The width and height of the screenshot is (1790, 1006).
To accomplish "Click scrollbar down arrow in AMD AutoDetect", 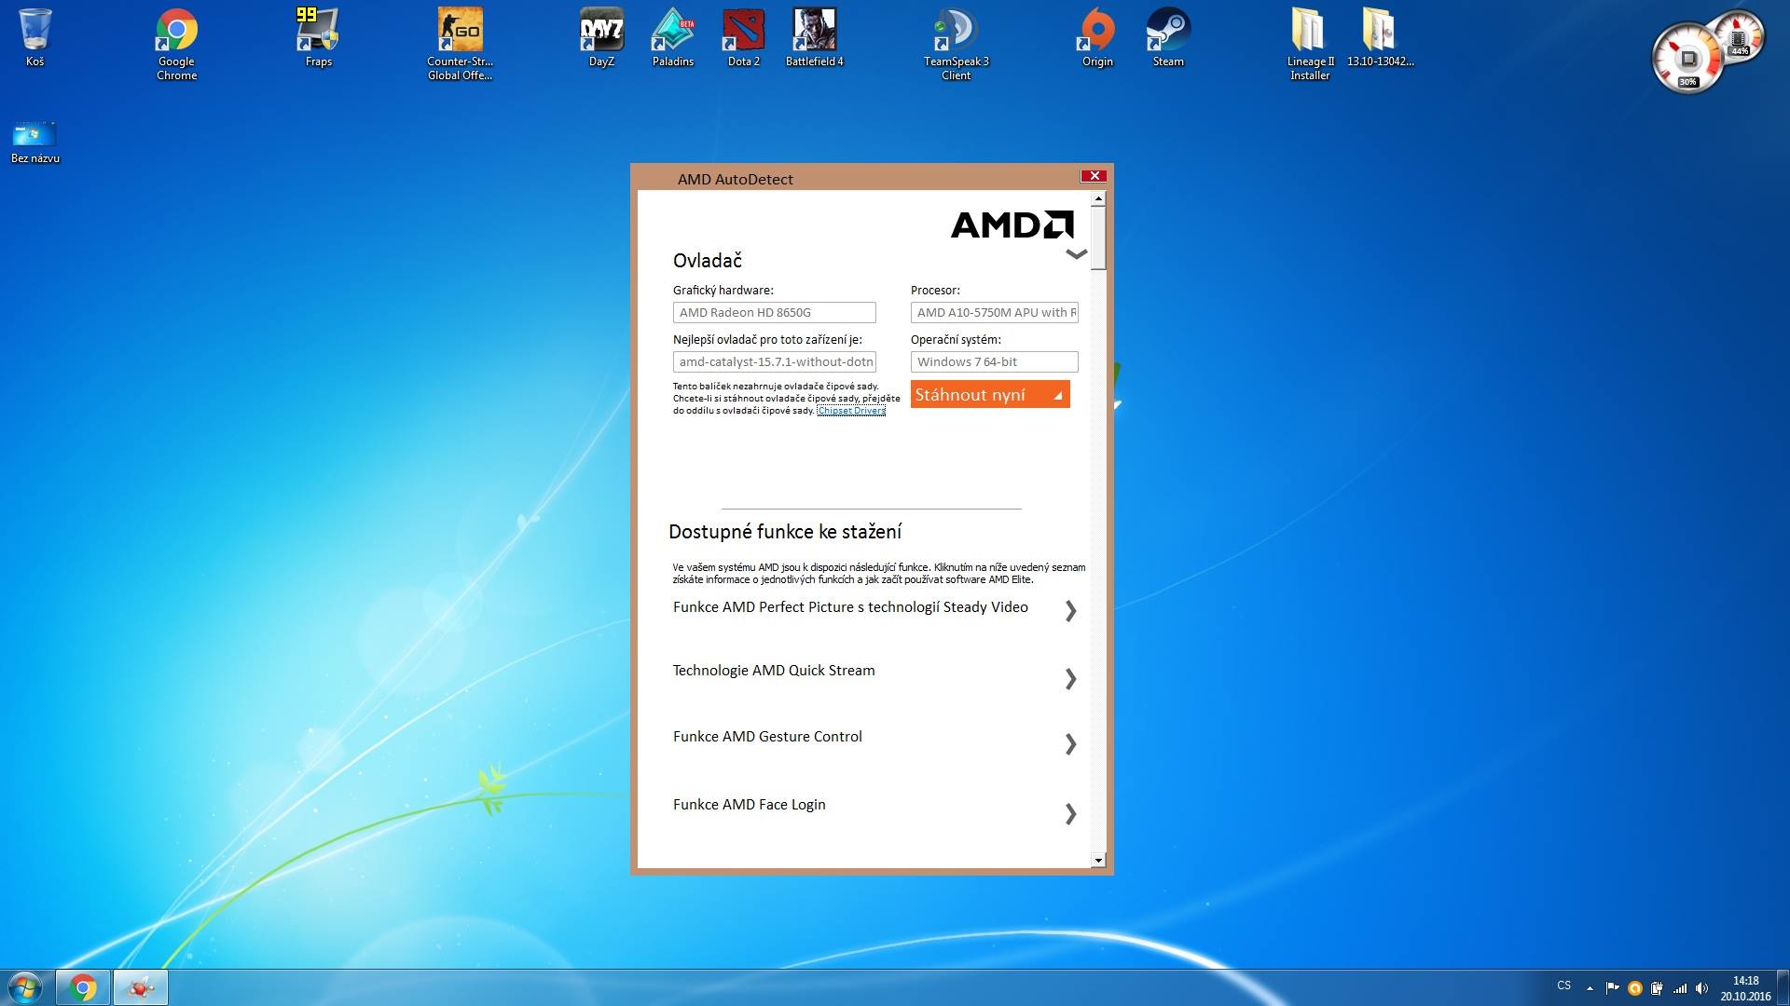I will 1098,861.
